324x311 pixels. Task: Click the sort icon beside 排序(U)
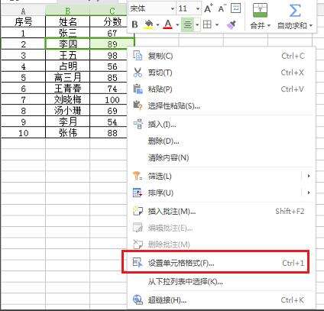click(x=138, y=193)
